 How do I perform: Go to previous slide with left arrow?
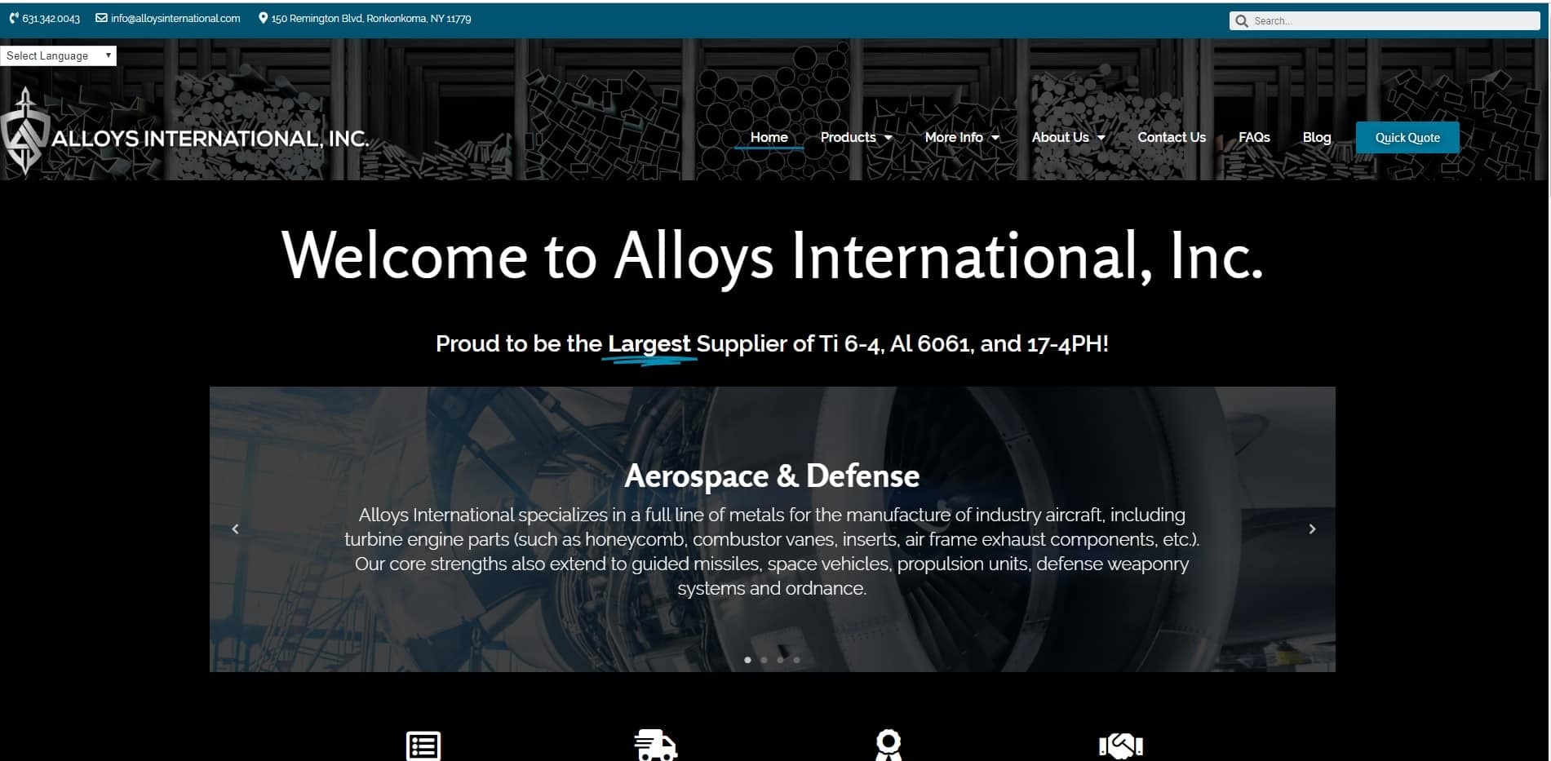tap(235, 529)
